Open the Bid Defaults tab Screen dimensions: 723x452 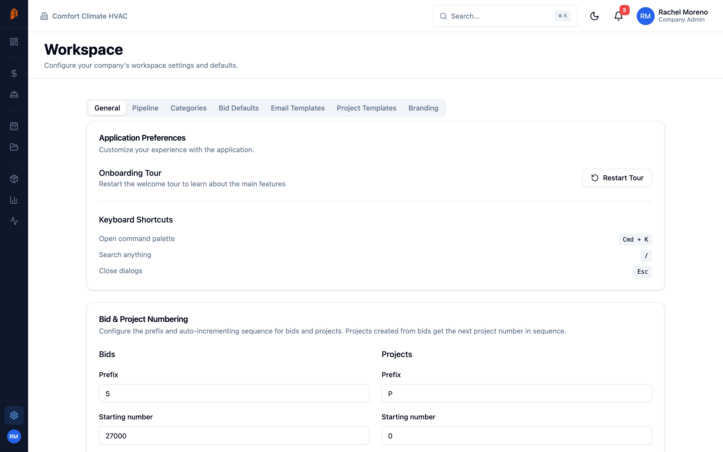pos(239,108)
